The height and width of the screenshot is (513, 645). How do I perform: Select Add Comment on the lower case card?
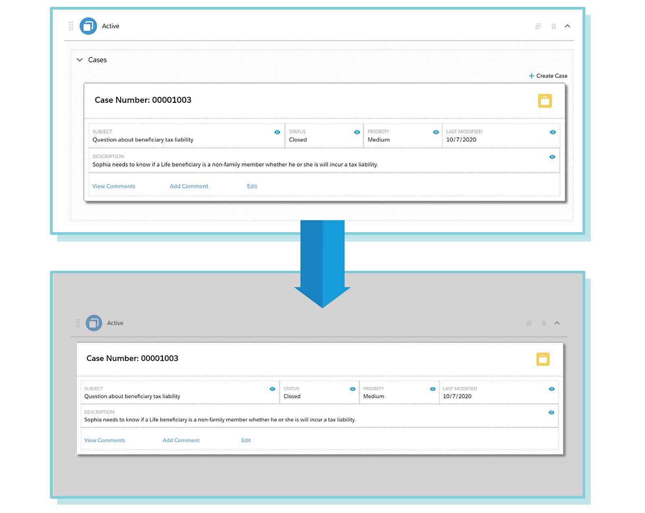click(x=181, y=440)
